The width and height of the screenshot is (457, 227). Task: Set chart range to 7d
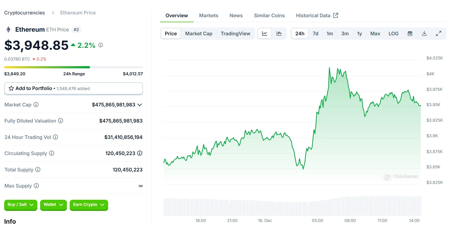(x=315, y=34)
